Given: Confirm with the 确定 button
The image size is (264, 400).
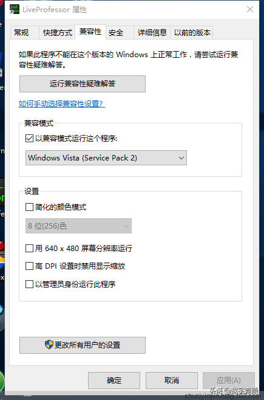Looking at the screenshot, I should 114,381.
